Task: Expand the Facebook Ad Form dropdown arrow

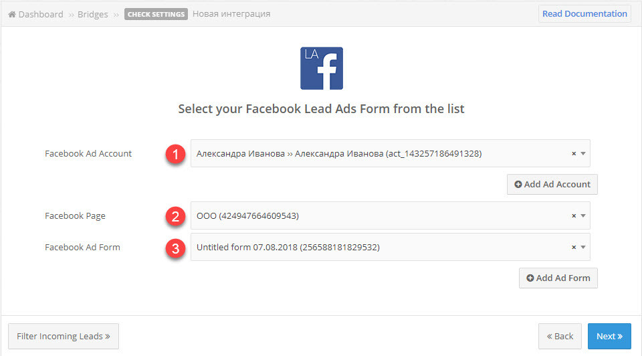Action: tap(583, 248)
